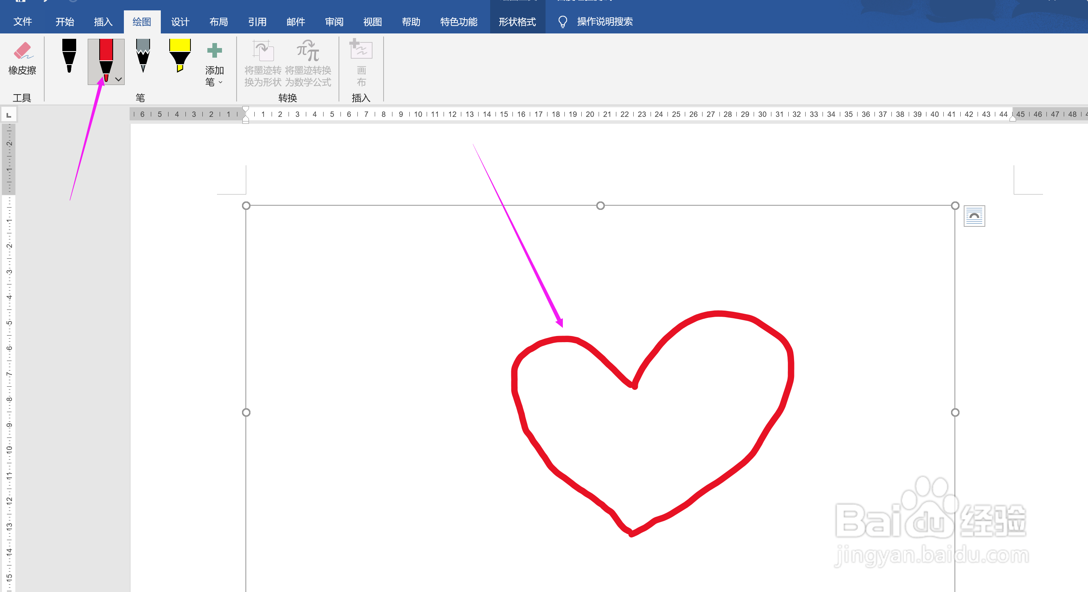1088x592 pixels.
Task: Open the 特色功能 tab
Action: coord(459,22)
